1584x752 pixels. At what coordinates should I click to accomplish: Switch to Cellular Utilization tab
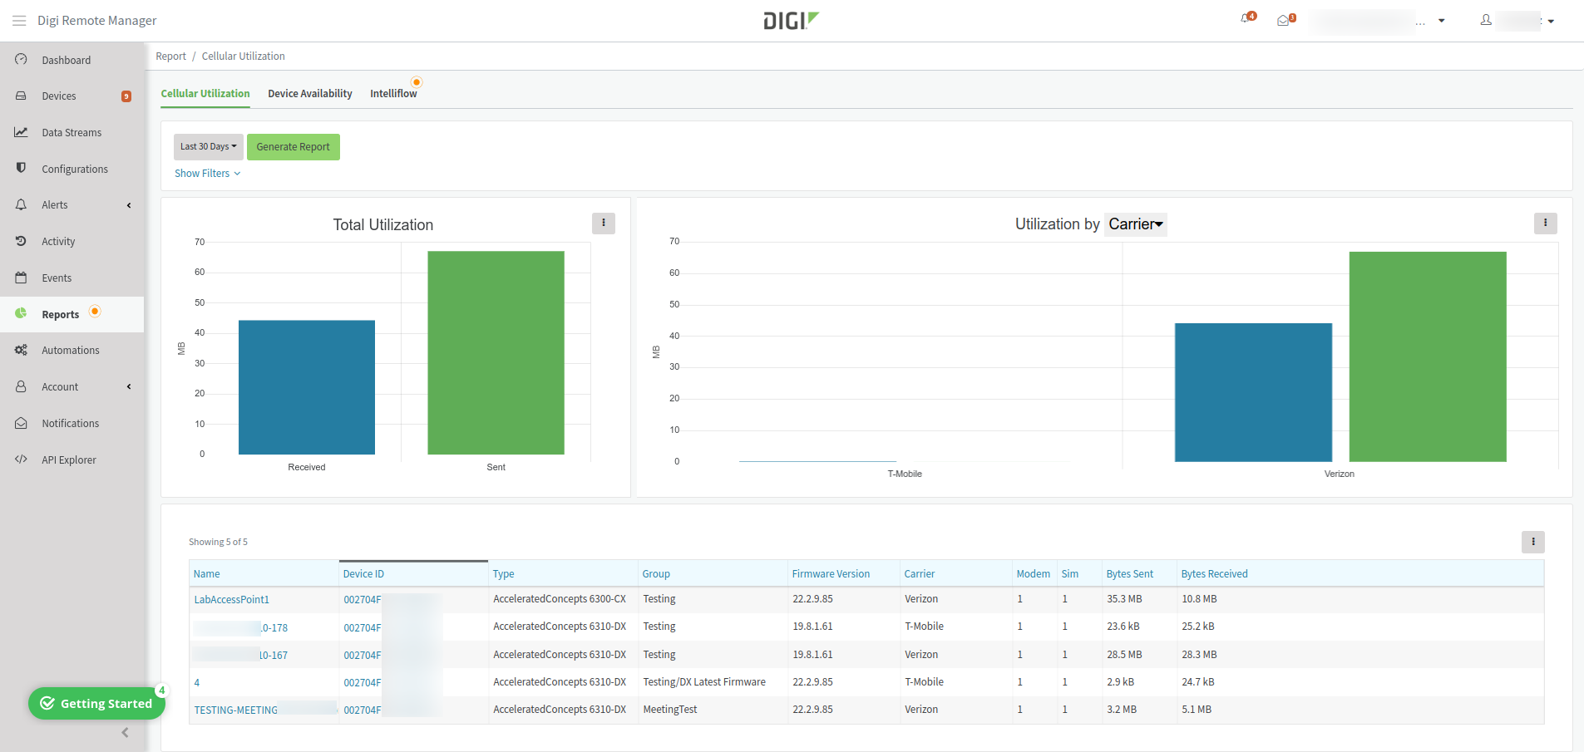point(205,94)
